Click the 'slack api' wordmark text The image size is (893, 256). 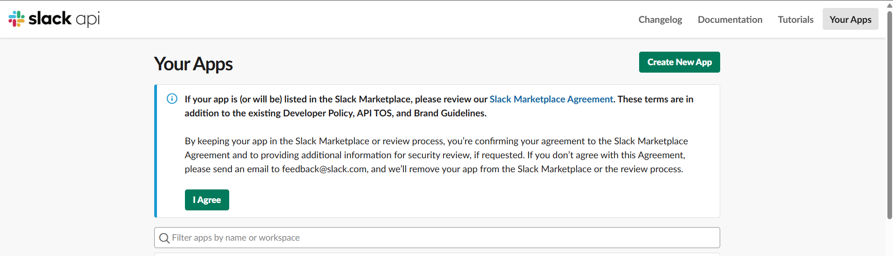click(64, 19)
